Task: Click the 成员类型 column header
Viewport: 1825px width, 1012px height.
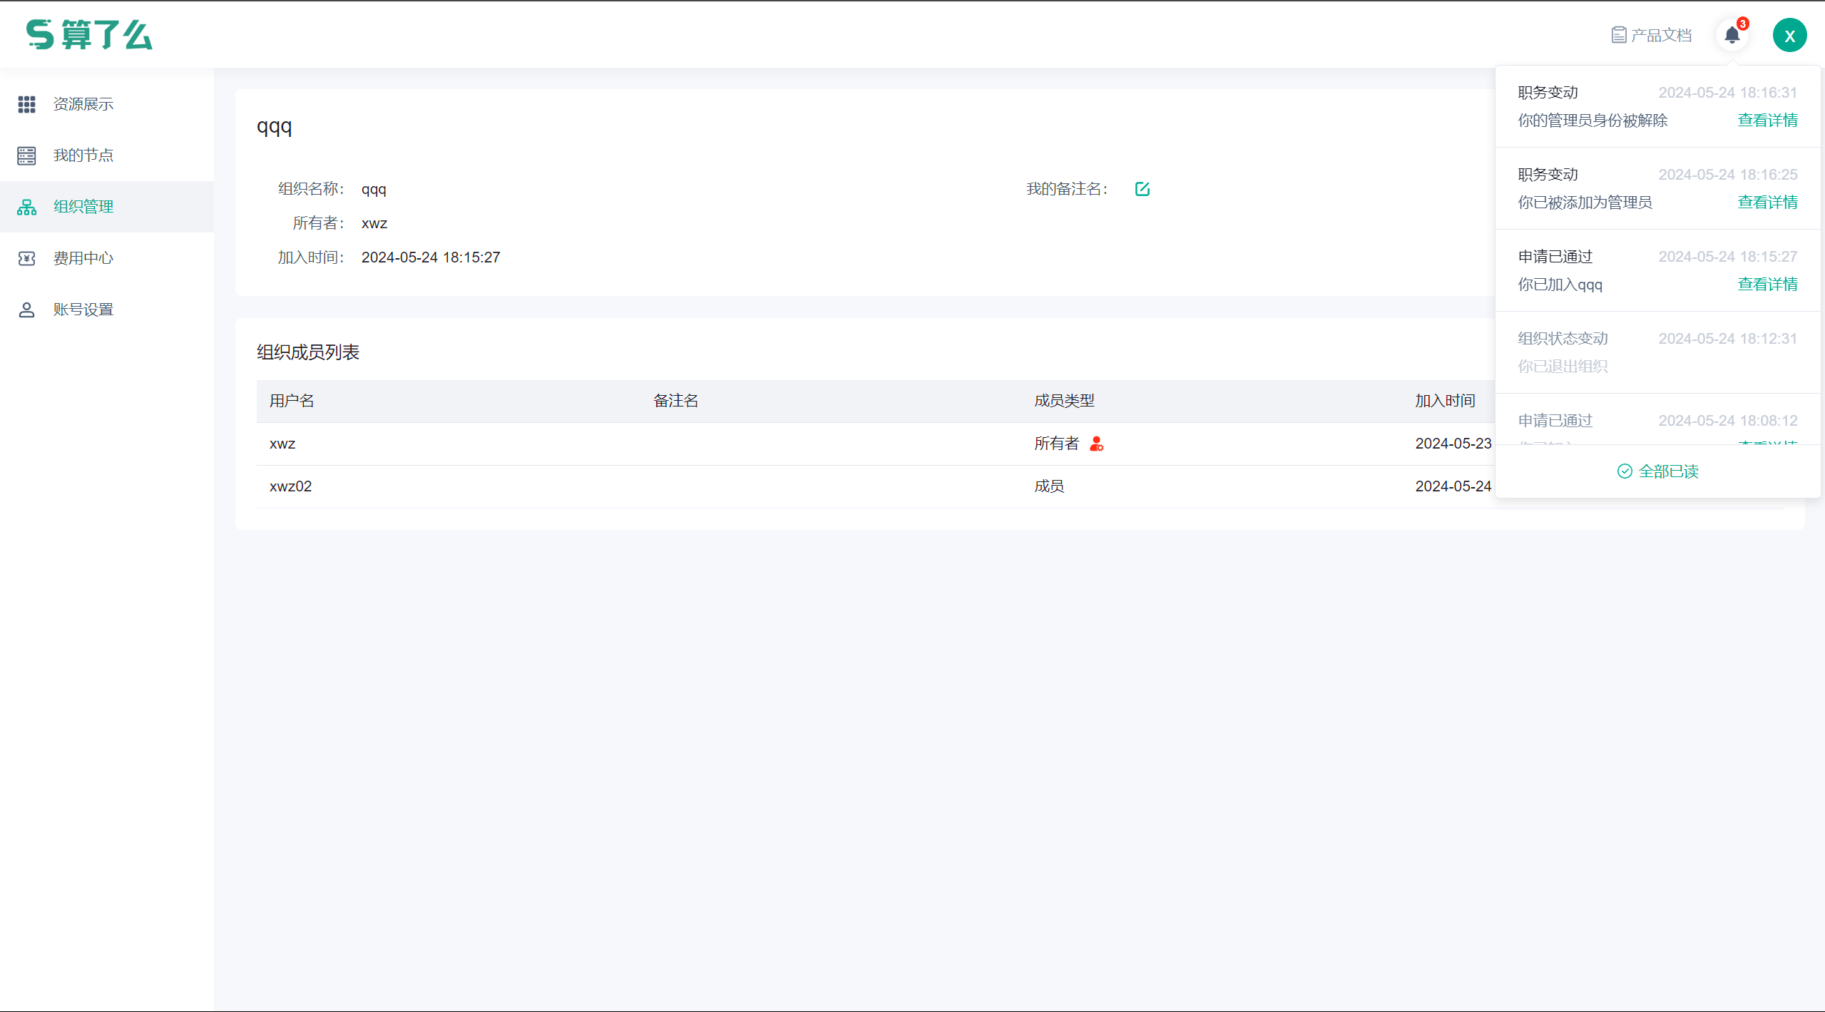Action: tap(1064, 401)
